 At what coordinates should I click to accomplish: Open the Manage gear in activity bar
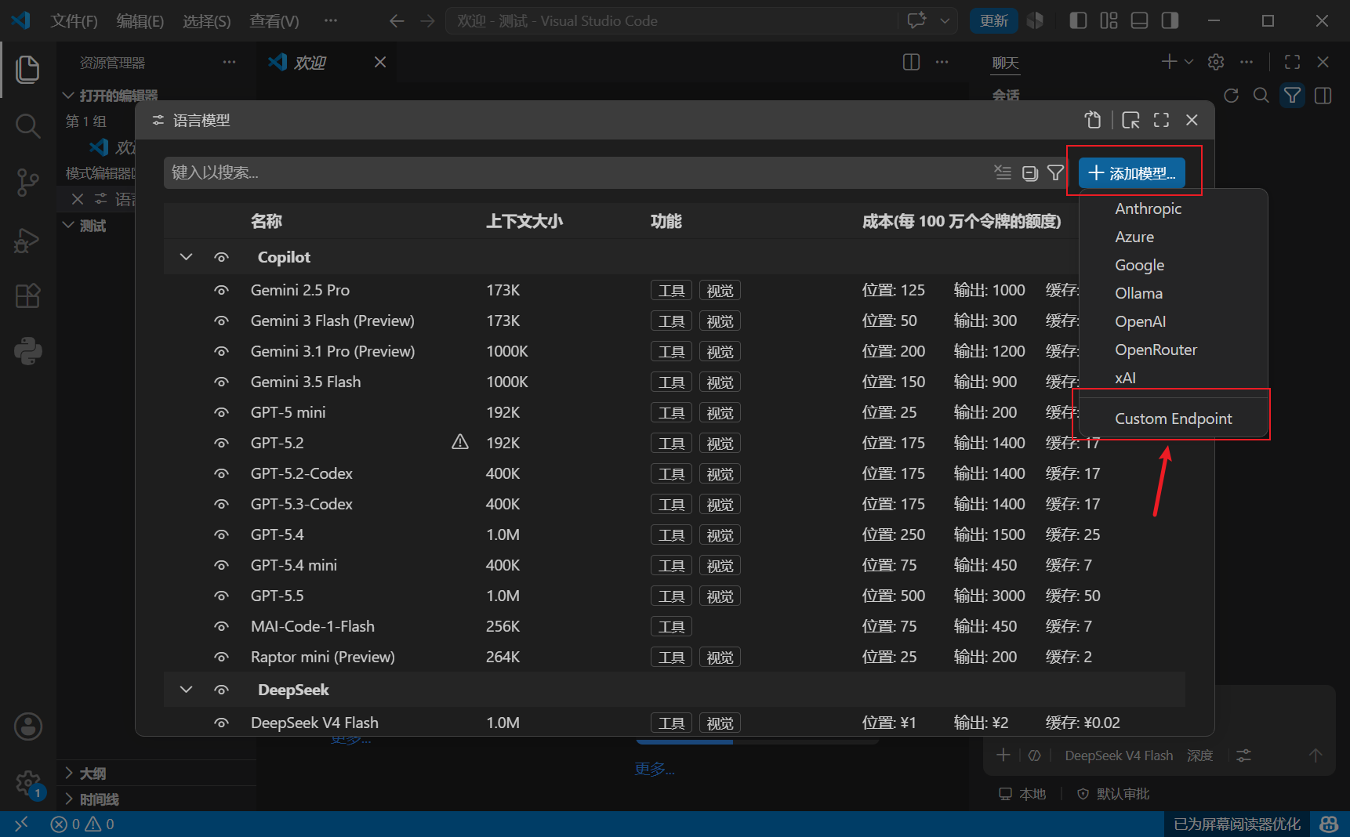[27, 782]
